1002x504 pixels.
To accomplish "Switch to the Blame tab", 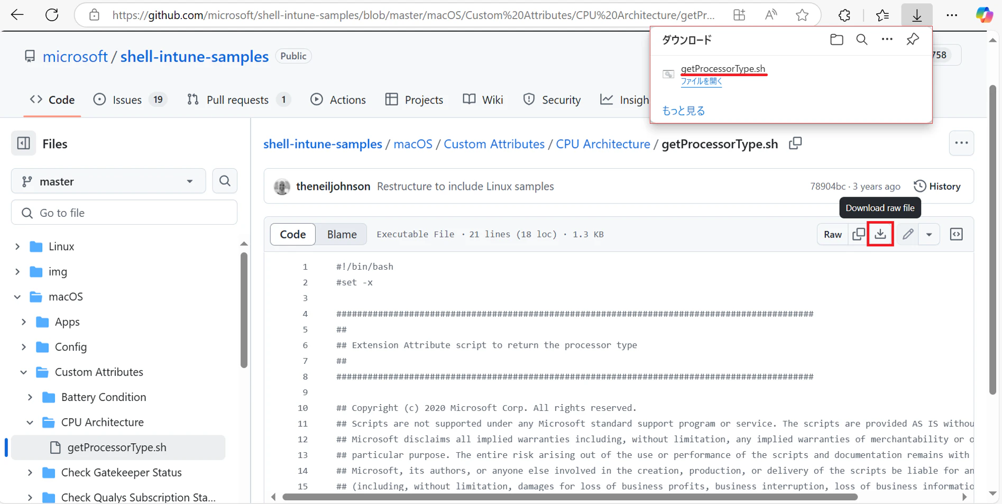I will pyautogui.click(x=341, y=234).
